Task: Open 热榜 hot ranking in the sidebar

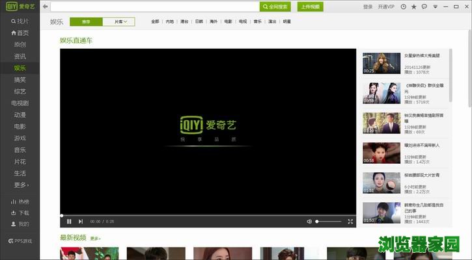Action: [x=20, y=201]
